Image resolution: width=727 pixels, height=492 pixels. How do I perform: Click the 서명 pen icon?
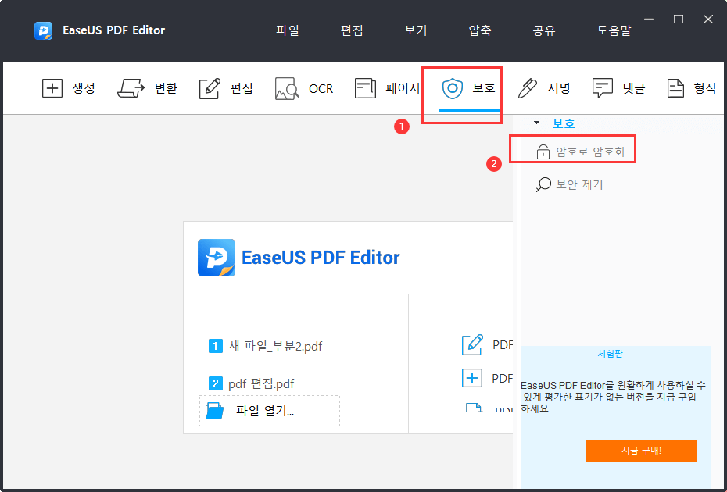click(x=527, y=88)
